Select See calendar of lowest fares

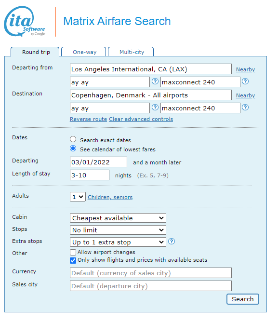[x=73, y=148]
